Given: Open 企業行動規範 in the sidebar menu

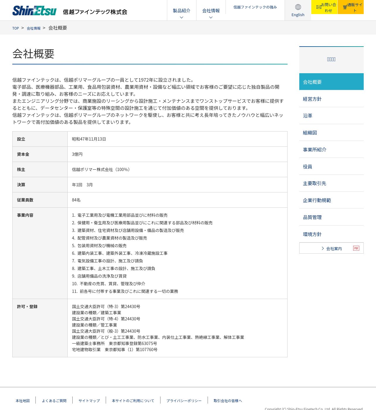Looking at the screenshot, I should click(x=331, y=200).
